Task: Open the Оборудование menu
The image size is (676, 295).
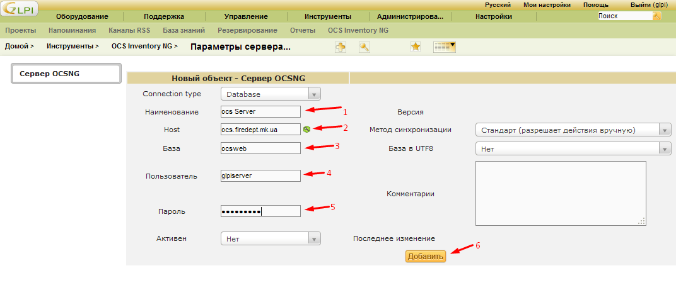Action: coord(82,17)
